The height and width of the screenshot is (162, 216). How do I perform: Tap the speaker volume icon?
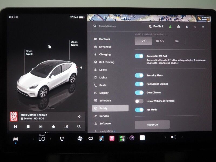173,137
